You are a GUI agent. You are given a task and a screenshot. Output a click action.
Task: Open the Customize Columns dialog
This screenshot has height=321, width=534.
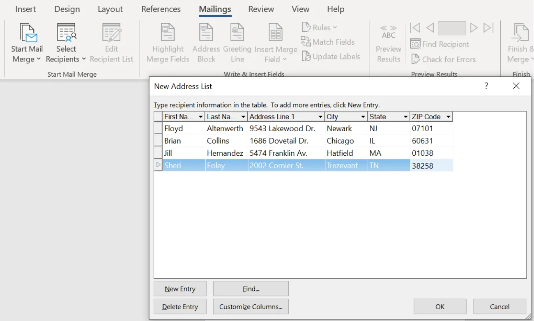point(251,306)
